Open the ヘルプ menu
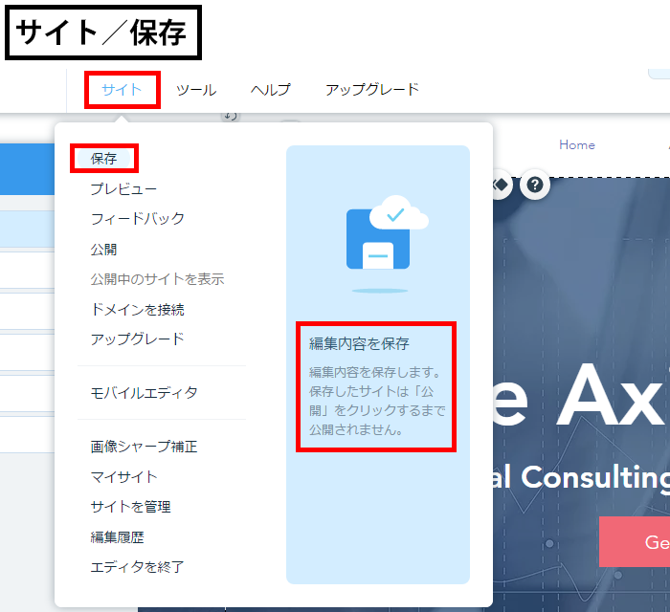Screen dimensions: 670x612 (x=271, y=90)
